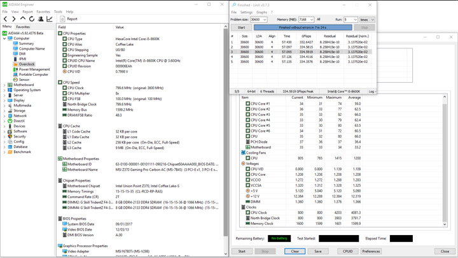Open the View menu in AIDA64
The width and height of the screenshot is (458, 258).
pyautogui.click(x=15, y=11)
